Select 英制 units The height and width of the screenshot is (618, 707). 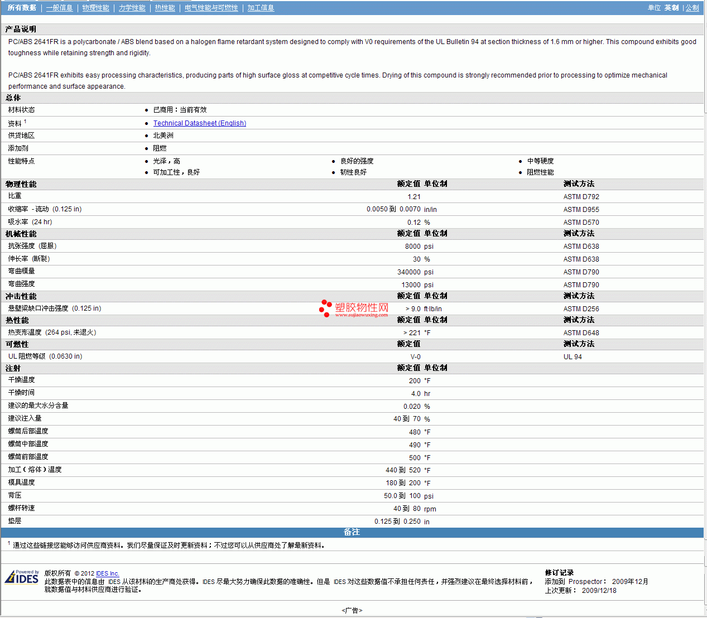pyautogui.click(x=671, y=8)
